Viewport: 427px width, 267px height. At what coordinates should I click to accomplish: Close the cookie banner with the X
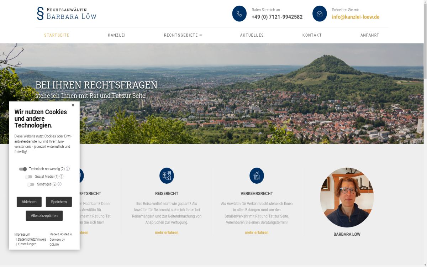73,105
